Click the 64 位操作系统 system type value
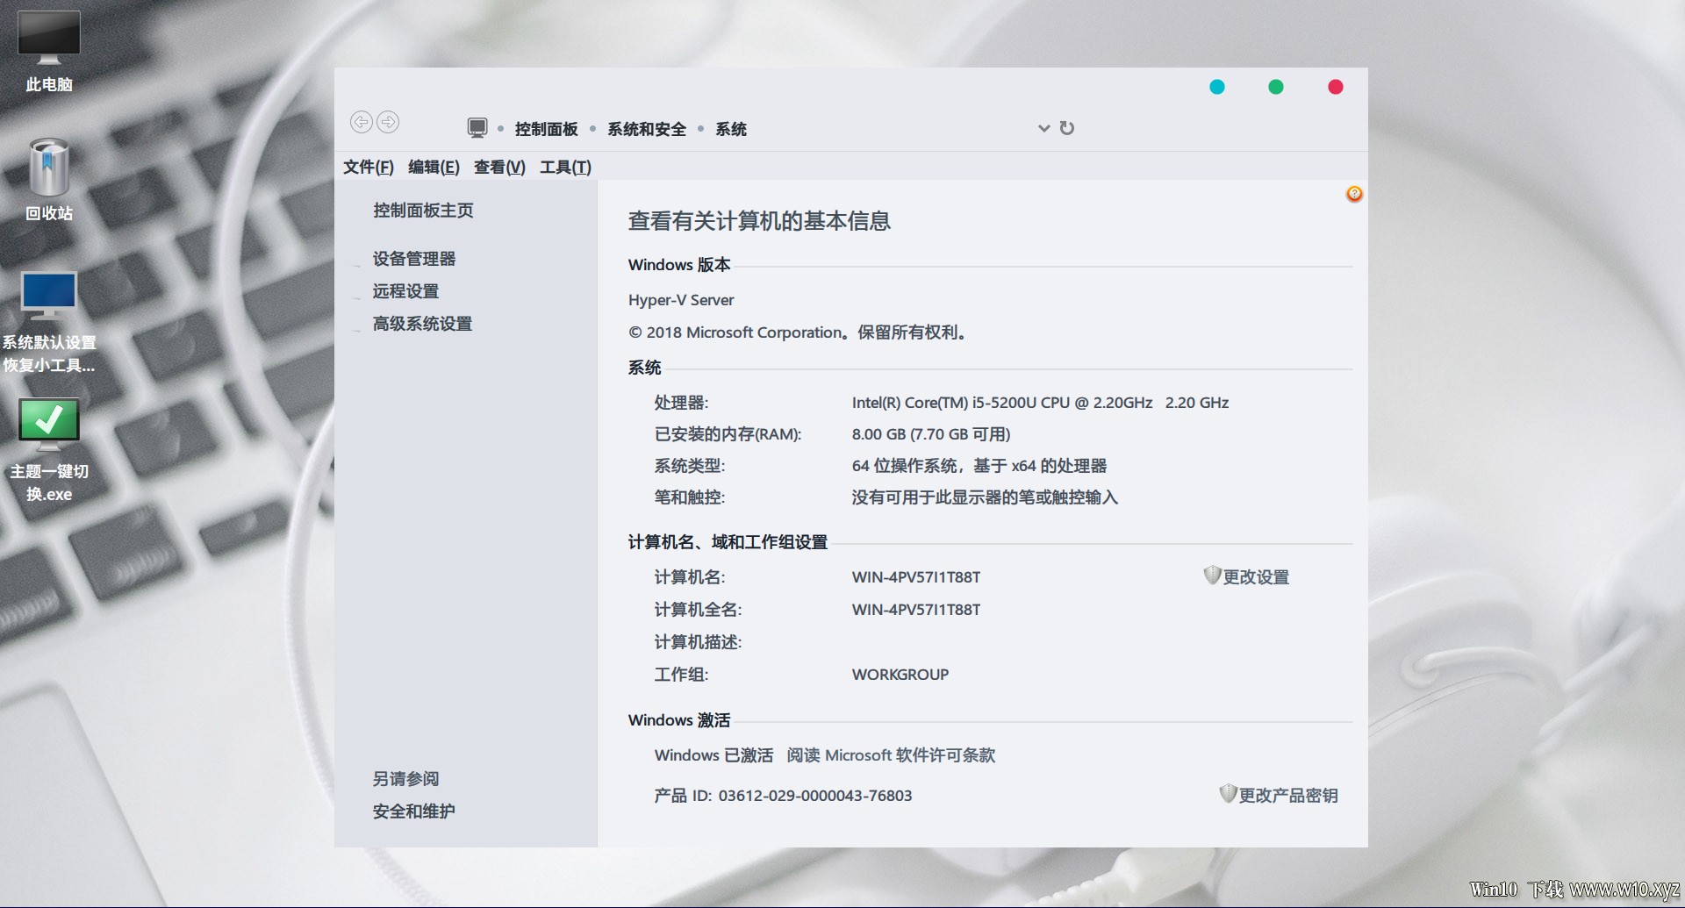 tap(979, 466)
